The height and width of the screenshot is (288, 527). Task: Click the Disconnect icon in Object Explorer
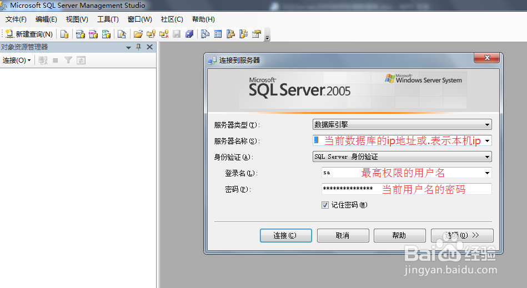coord(43,60)
